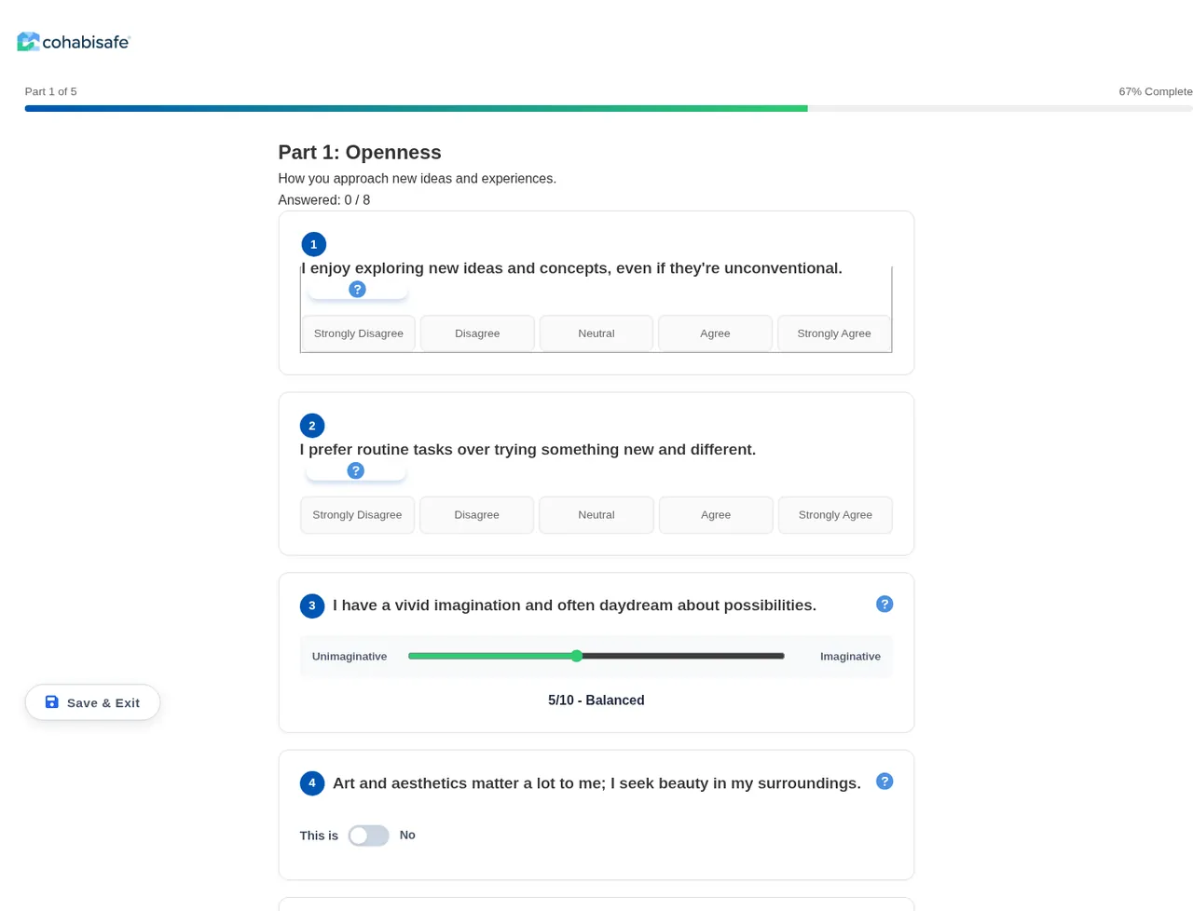
Task: Click the imagination slider handle
Action: click(x=577, y=656)
